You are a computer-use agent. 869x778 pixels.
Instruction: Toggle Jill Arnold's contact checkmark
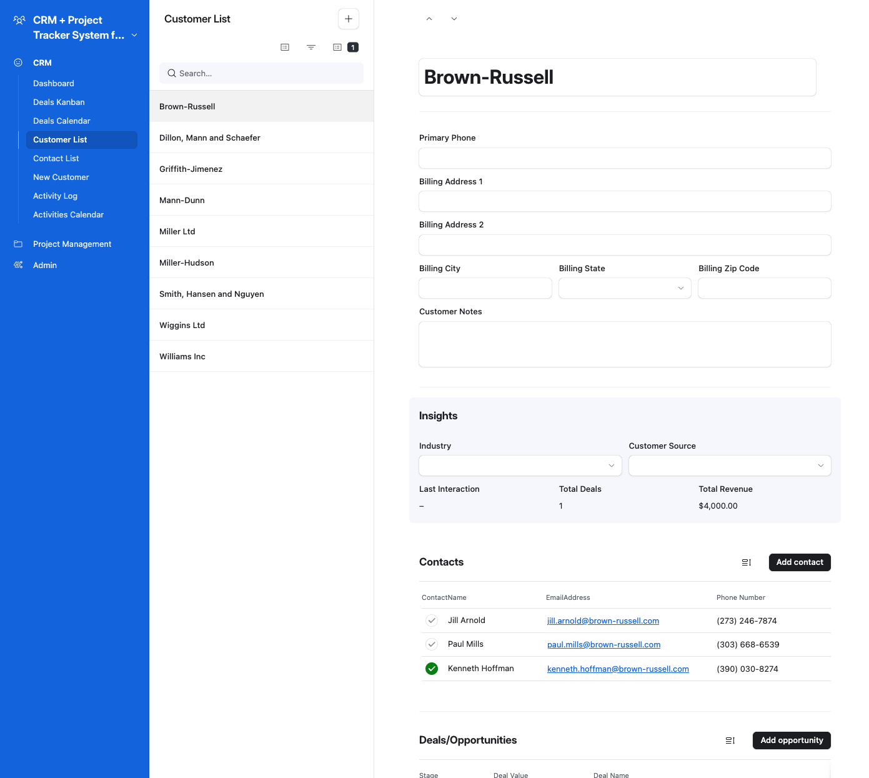point(432,620)
